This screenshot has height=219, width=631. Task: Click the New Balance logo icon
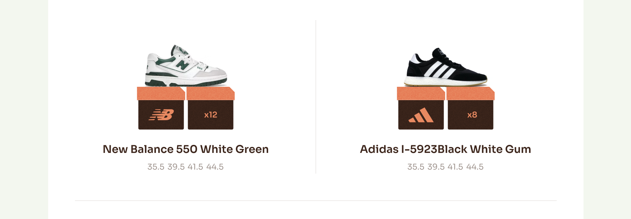(161, 115)
